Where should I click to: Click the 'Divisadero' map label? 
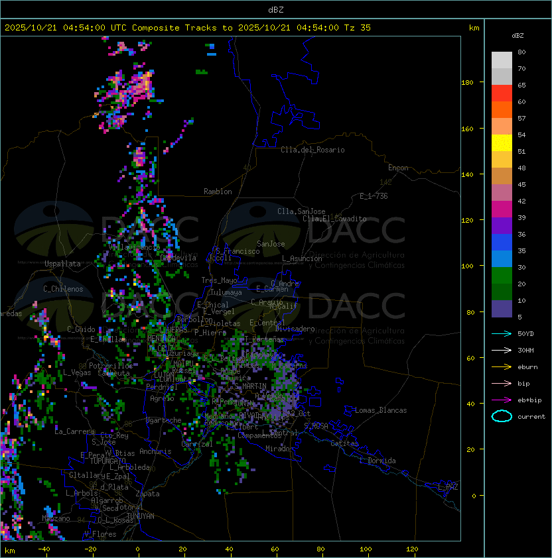pyautogui.click(x=295, y=329)
